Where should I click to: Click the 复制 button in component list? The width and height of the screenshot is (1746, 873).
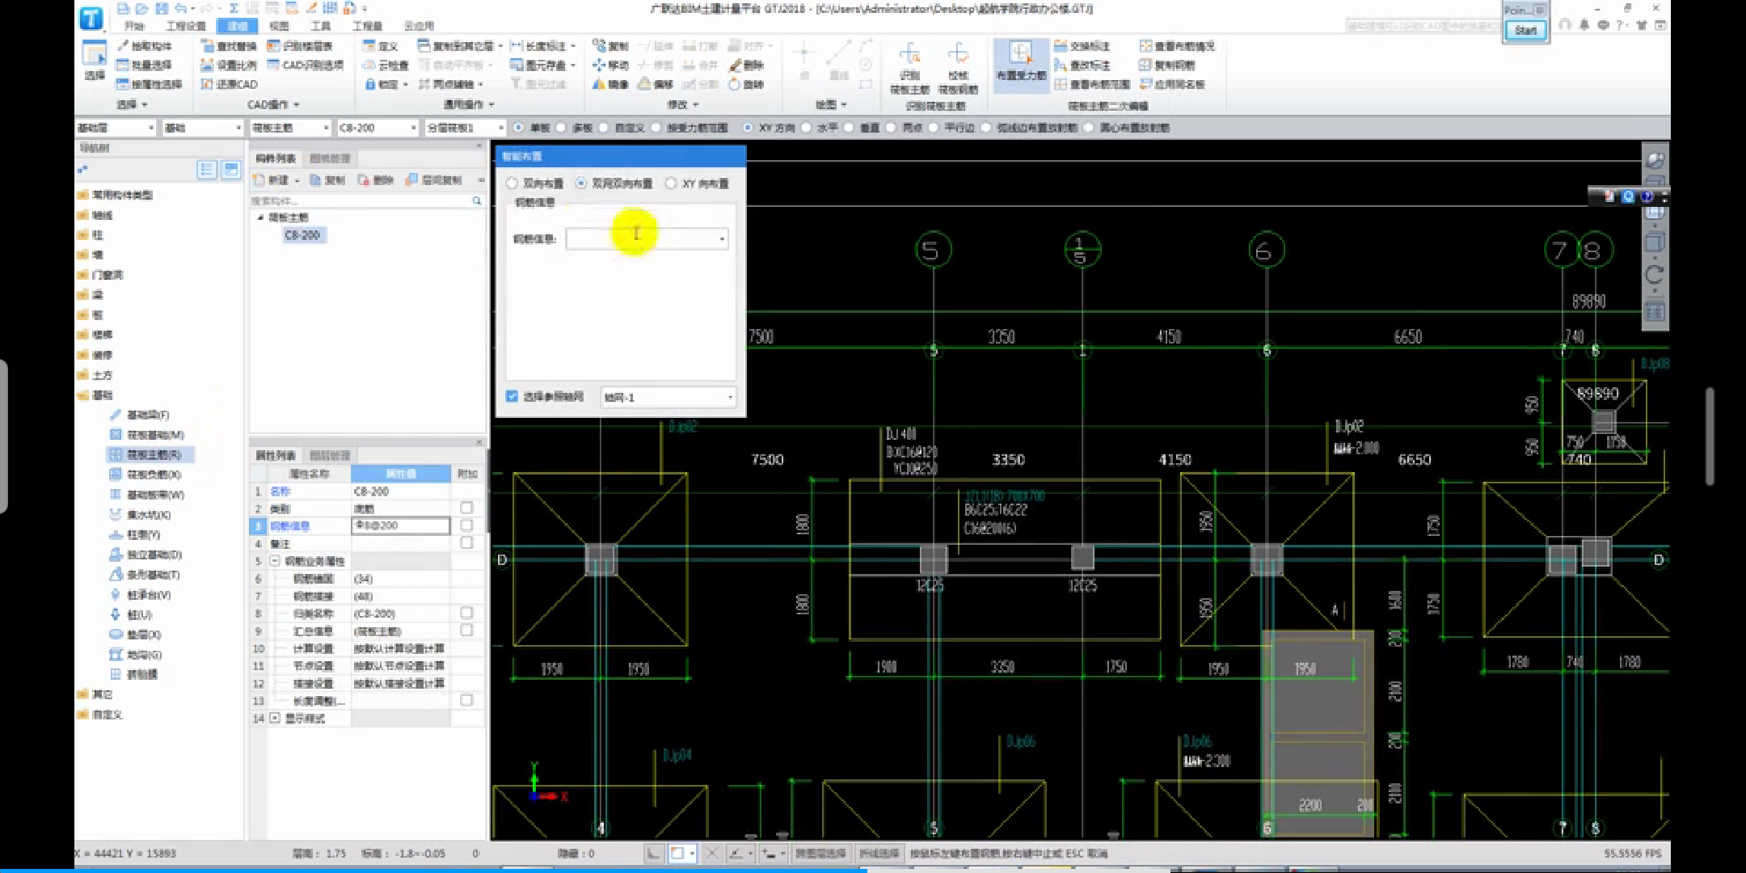[328, 179]
